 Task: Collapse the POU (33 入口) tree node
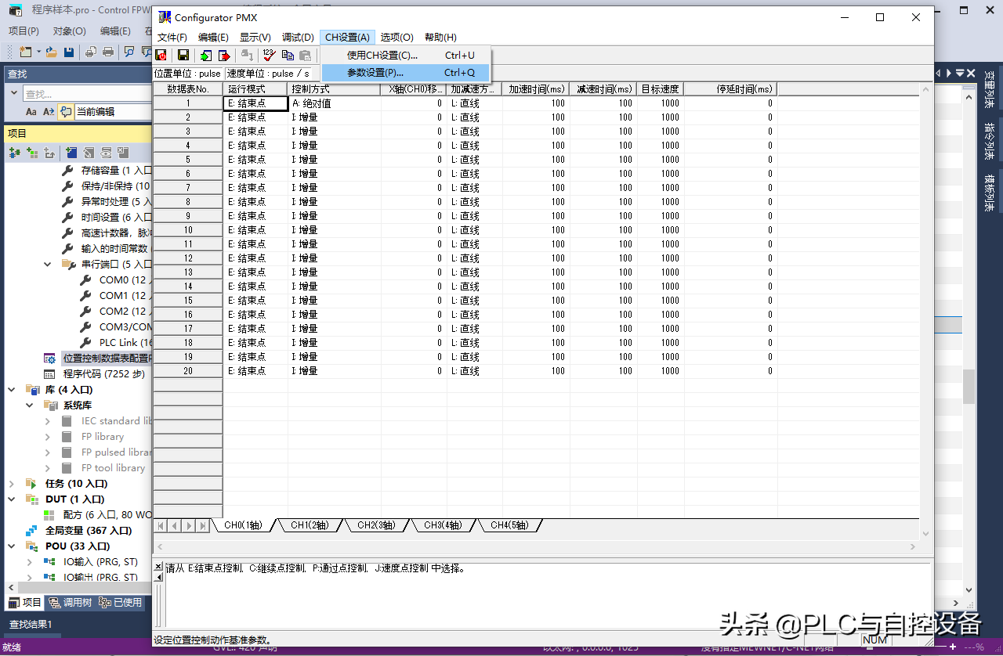[x=12, y=546]
